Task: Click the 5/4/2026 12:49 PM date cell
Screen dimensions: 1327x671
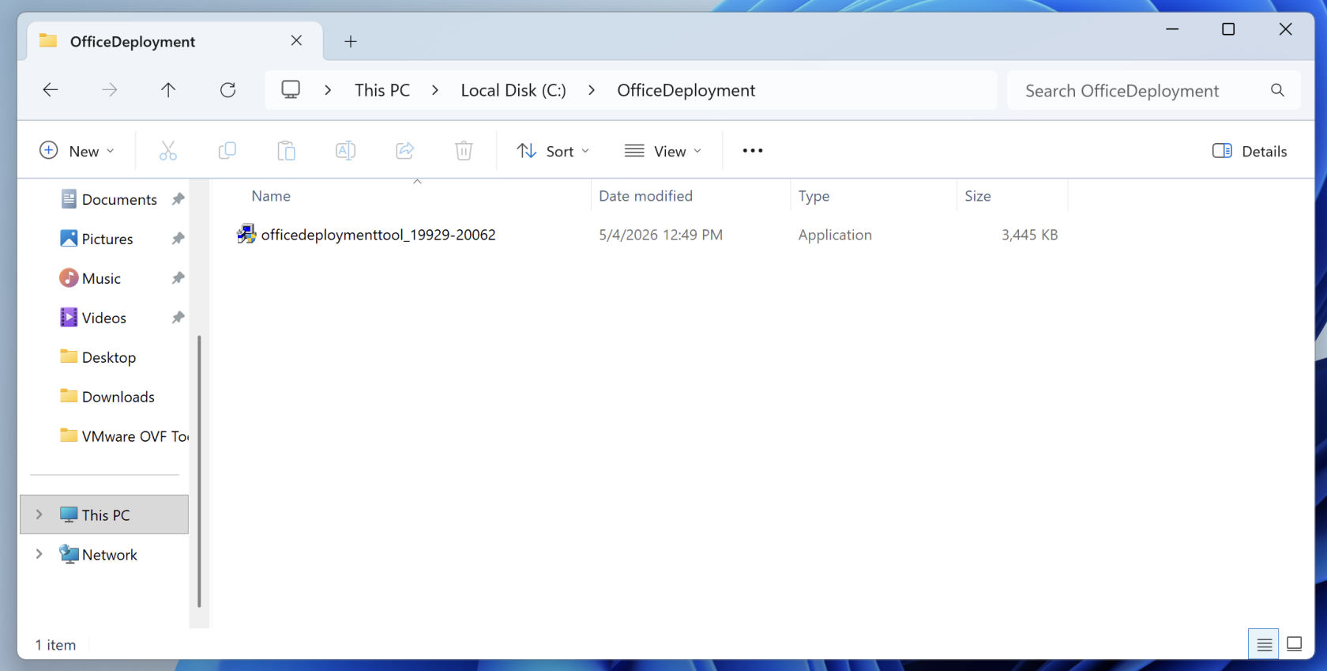Action: point(660,235)
